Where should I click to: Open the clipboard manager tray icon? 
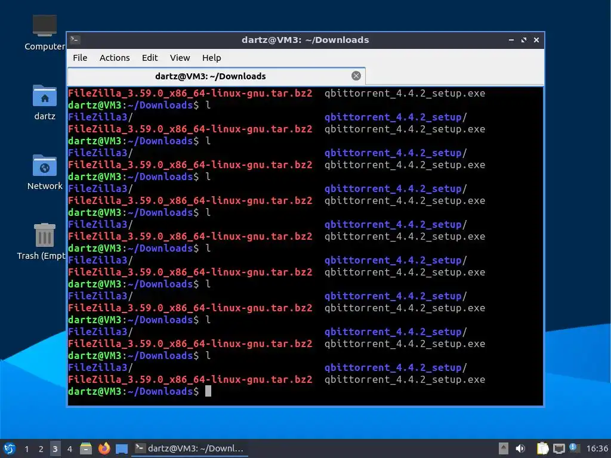[542, 448]
